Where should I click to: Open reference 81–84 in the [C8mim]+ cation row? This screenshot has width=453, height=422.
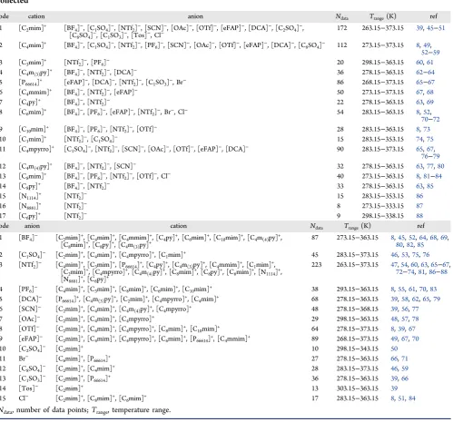tap(433, 176)
